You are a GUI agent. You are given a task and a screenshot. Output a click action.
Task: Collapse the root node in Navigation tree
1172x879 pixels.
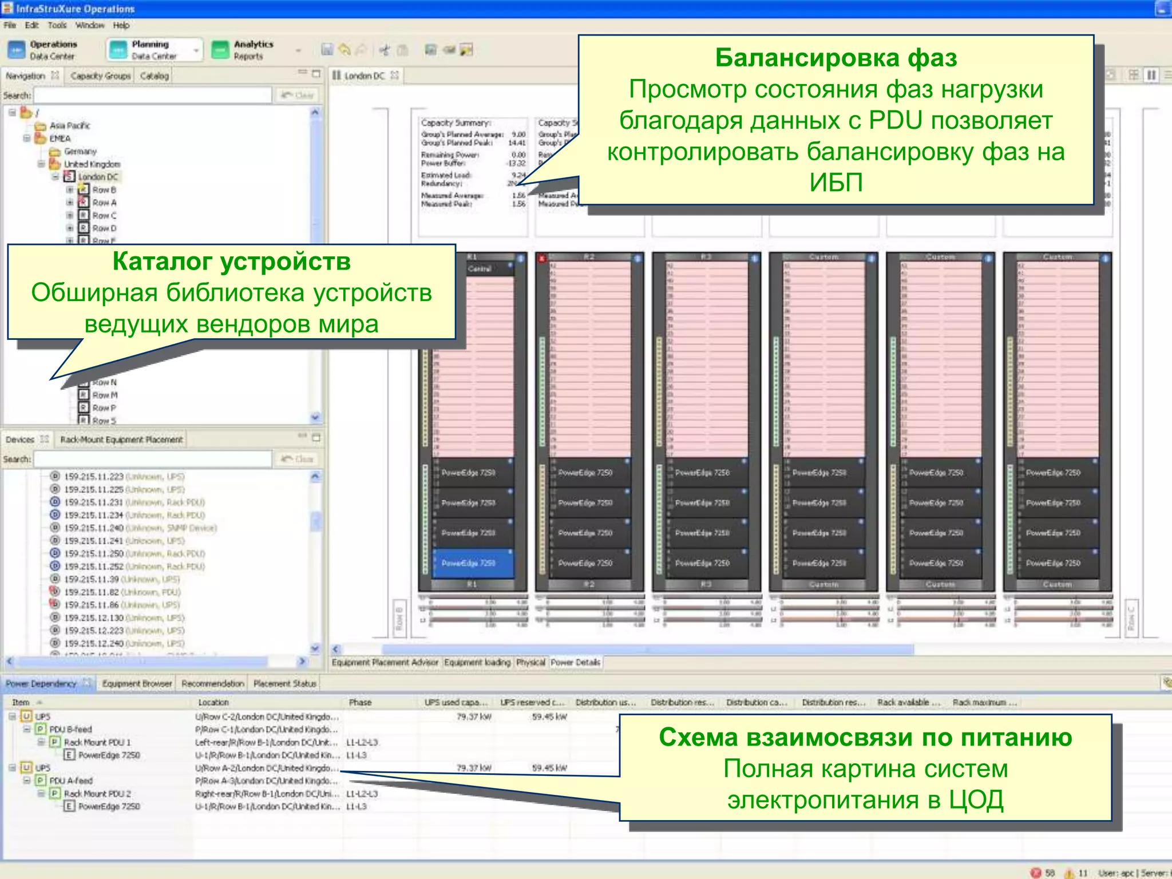point(12,112)
